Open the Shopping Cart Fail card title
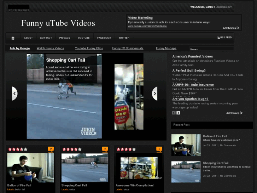Image resolution: width=257 pixels, height=193 pixels. point(74,185)
